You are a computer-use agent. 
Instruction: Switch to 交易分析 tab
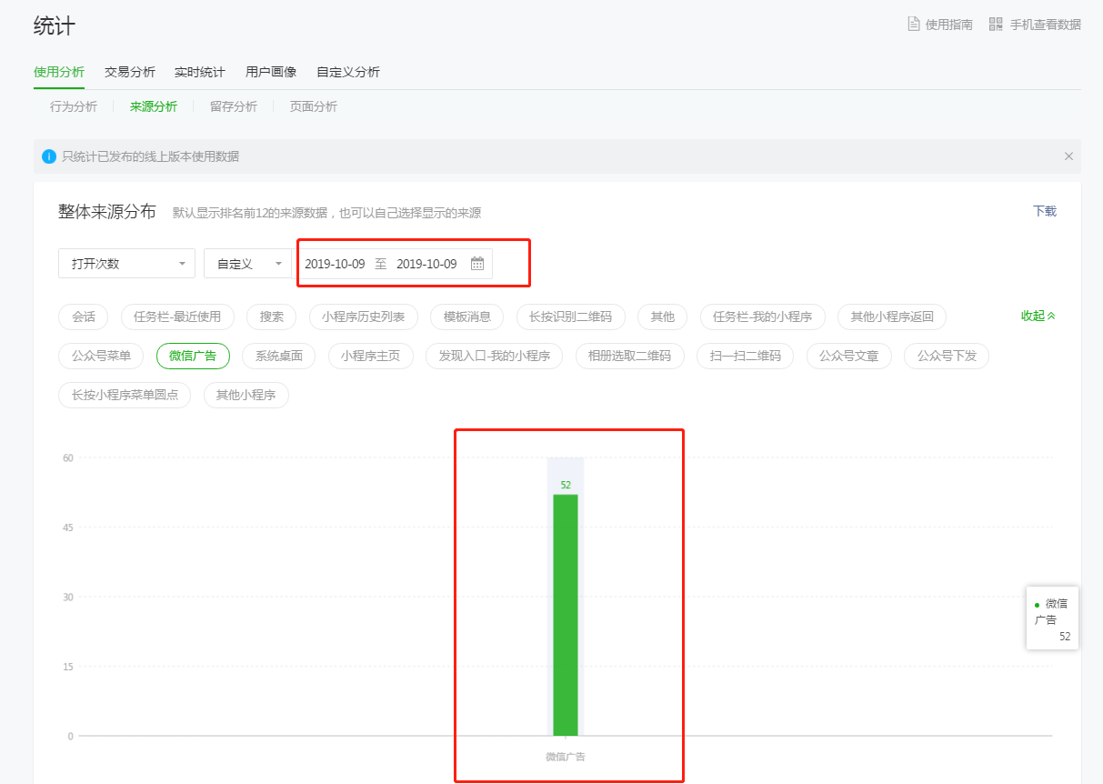click(x=130, y=72)
